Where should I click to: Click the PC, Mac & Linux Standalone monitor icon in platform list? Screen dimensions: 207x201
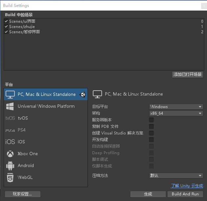[x=10, y=95]
